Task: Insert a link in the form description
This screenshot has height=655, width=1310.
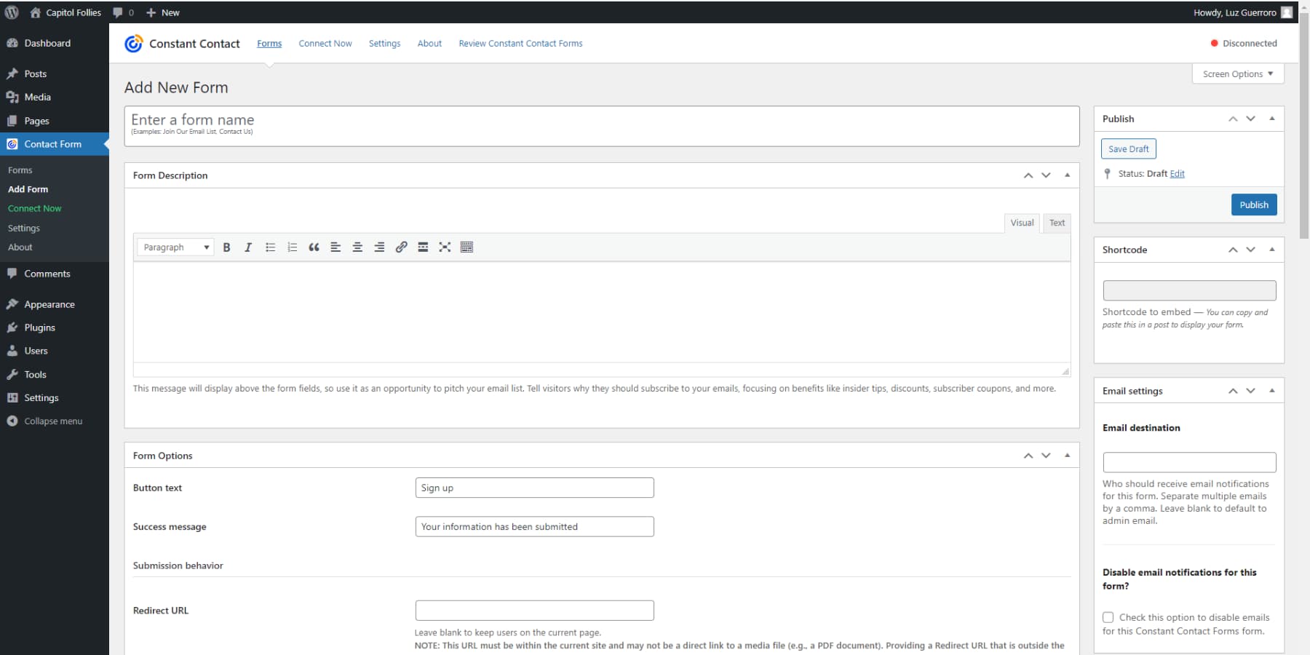Action: [401, 247]
